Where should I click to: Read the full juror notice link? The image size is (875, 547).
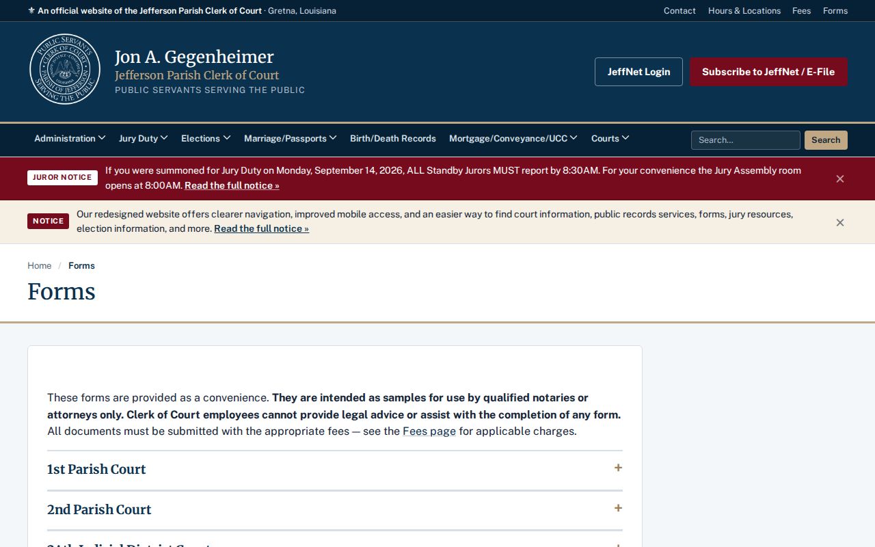pyautogui.click(x=232, y=185)
